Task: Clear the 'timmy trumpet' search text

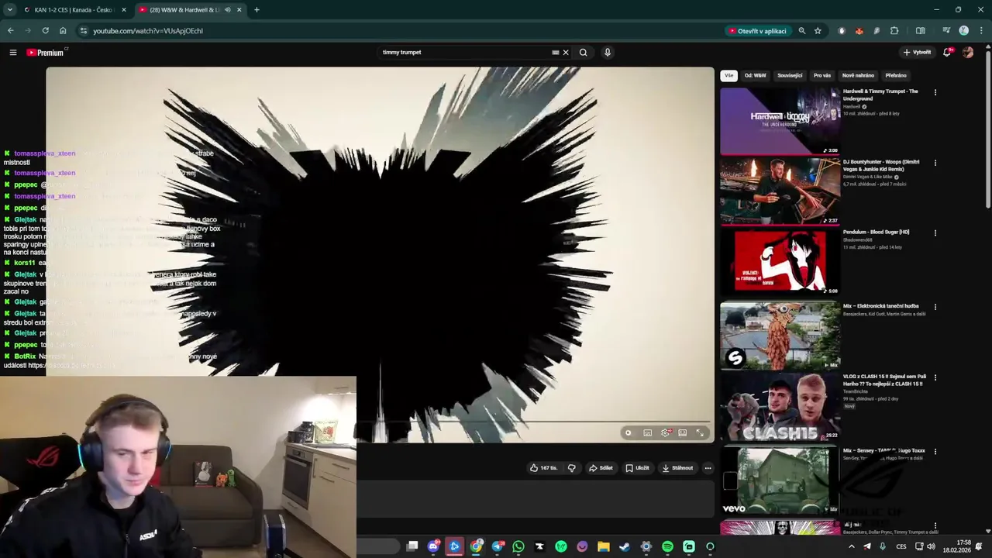Action: [566, 53]
